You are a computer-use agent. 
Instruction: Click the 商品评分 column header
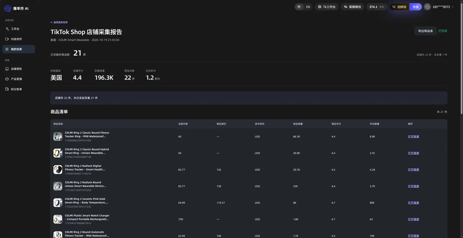[x=336, y=124]
